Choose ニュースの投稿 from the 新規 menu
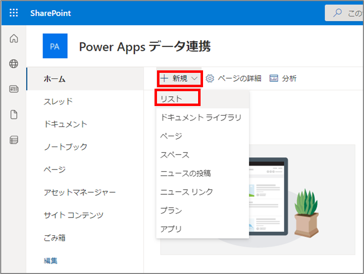The width and height of the screenshot is (364, 274). (203, 173)
